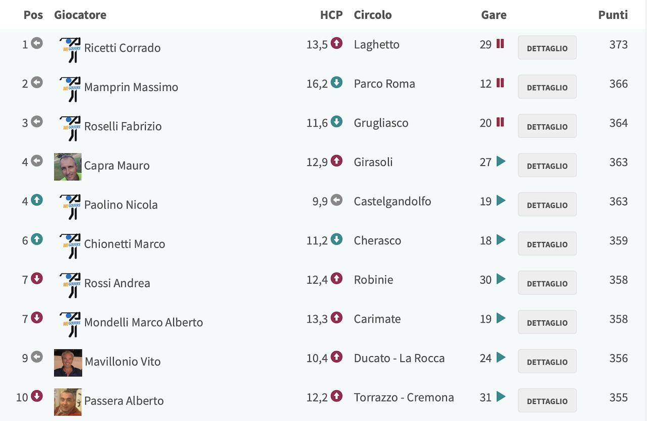Click the HCP up arrow for Ricetti Corrado

coord(337,43)
